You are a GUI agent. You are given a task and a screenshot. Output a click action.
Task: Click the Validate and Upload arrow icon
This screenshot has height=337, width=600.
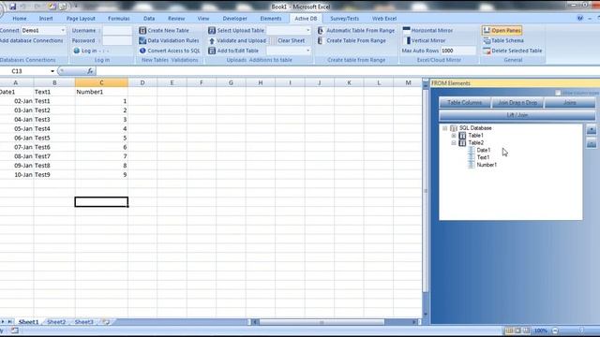212,40
